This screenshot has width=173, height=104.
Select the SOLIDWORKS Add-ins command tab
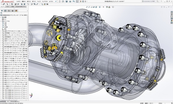coord(20,7)
